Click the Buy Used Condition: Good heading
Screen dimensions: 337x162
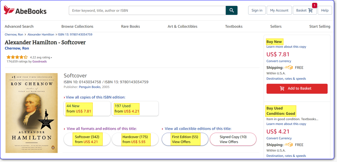pos(281,111)
